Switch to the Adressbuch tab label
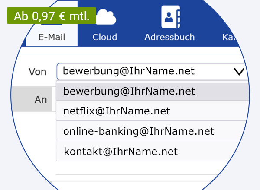The width and height of the screenshot is (260, 190). [x=169, y=37]
